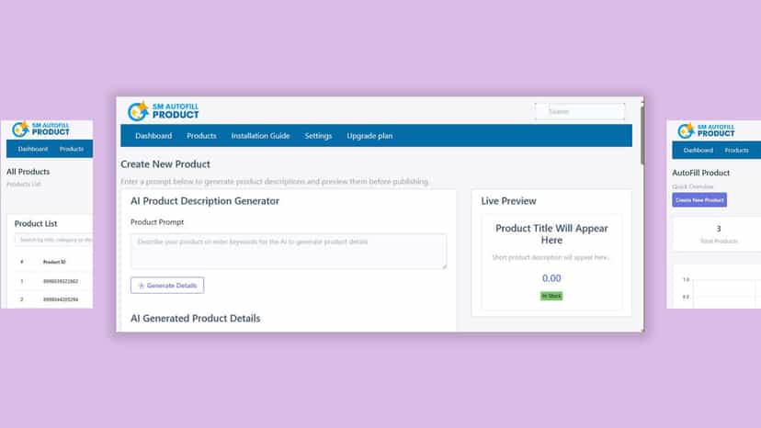Click the Generate Details button
This screenshot has height=428, width=761.
[x=167, y=286]
